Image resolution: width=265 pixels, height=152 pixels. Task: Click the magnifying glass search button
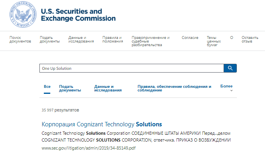tap(230, 68)
